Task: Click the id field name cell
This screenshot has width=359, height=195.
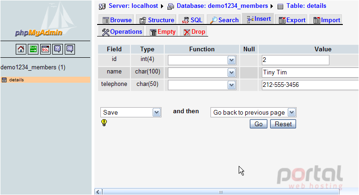Action: pyautogui.click(x=114, y=59)
